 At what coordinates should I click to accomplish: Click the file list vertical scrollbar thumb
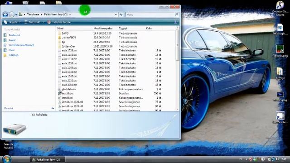pos(177,45)
